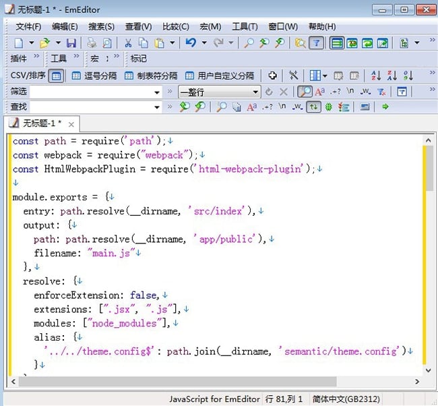Viewport: 438px width, 406px height.
Task: Click the Copy icon in main toolbar
Action: [x=144, y=43]
